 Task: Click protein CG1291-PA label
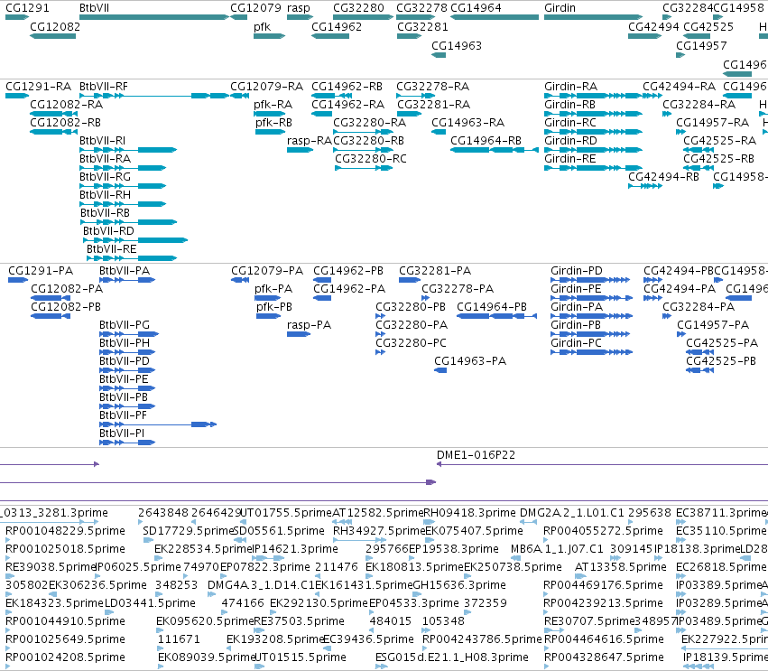(x=41, y=271)
